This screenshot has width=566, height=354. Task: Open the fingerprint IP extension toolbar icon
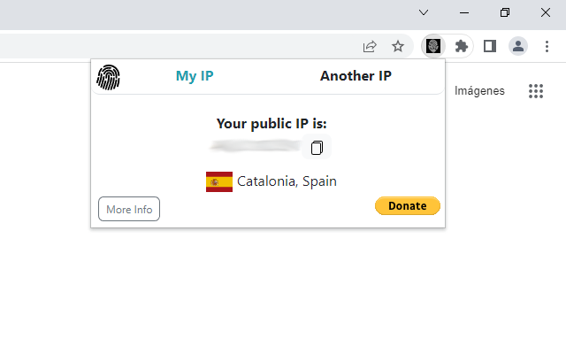pos(433,46)
